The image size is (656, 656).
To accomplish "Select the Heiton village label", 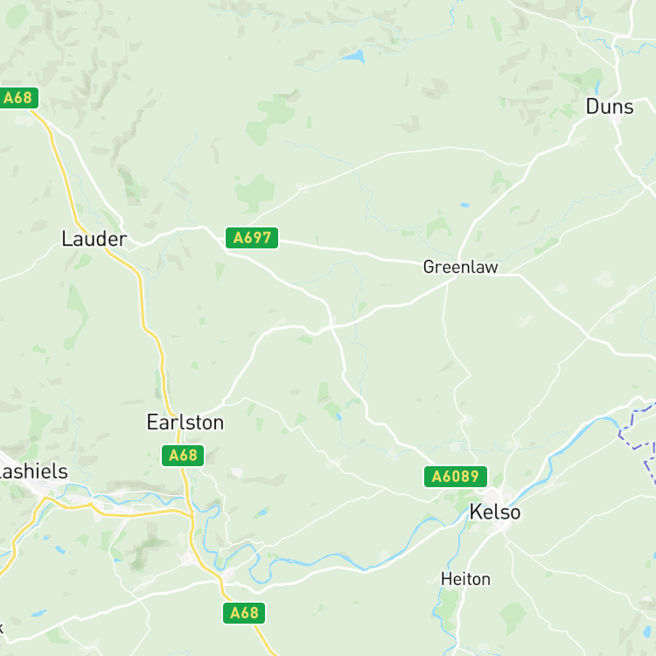I will [465, 579].
